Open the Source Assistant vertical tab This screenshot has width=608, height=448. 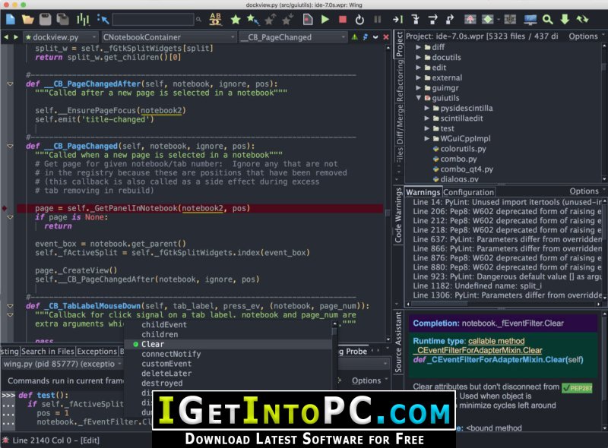398,342
